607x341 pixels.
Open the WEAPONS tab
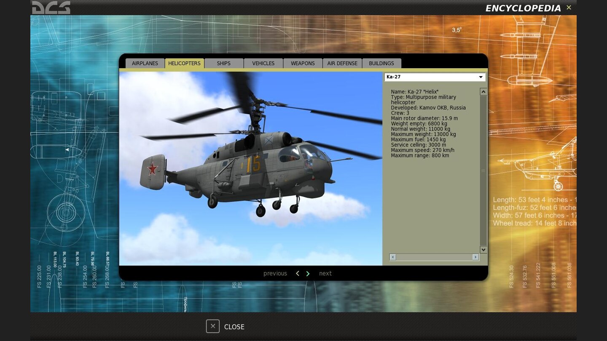pyautogui.click(x=303, y=63)
